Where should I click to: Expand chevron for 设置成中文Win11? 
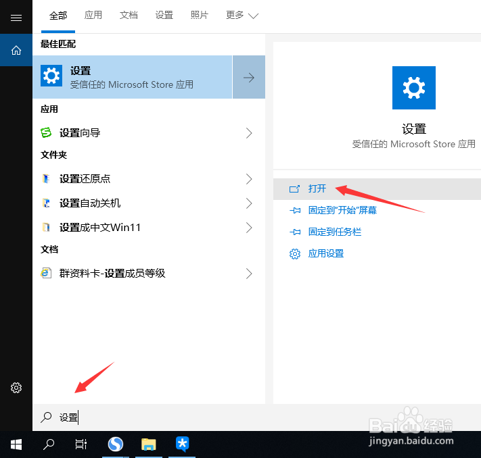point(249,228)
